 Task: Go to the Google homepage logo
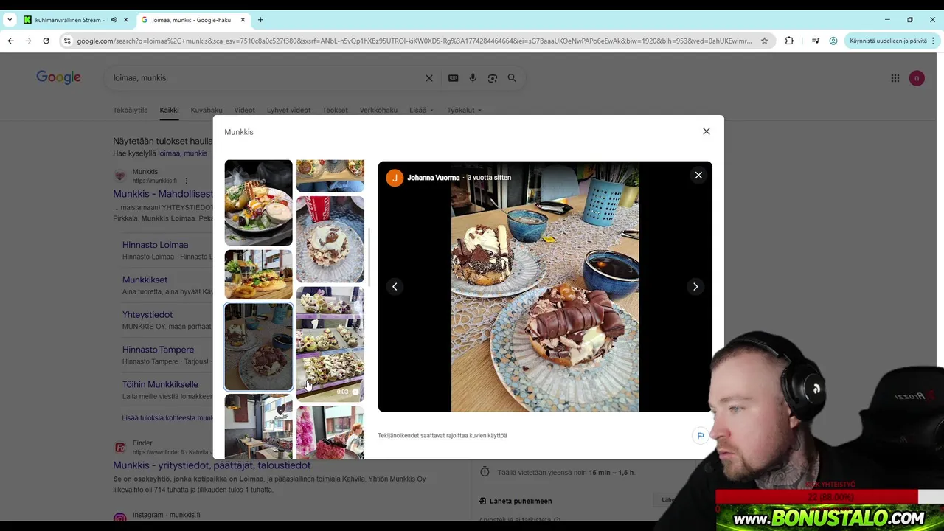coord(58,77)
